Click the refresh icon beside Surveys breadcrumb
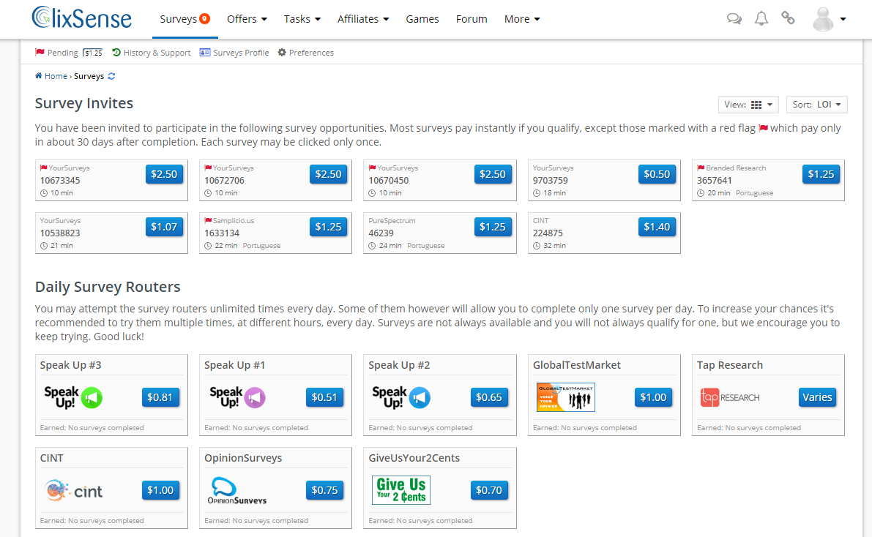The image size is (872, 537). tap(111, 76)
